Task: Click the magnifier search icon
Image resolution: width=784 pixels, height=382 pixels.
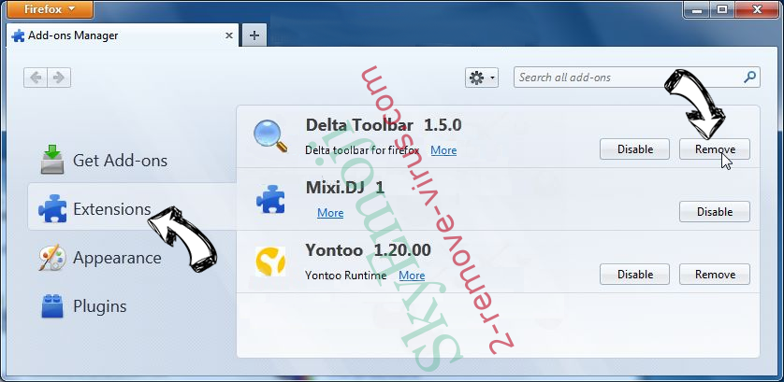Action: click(750, 77)
